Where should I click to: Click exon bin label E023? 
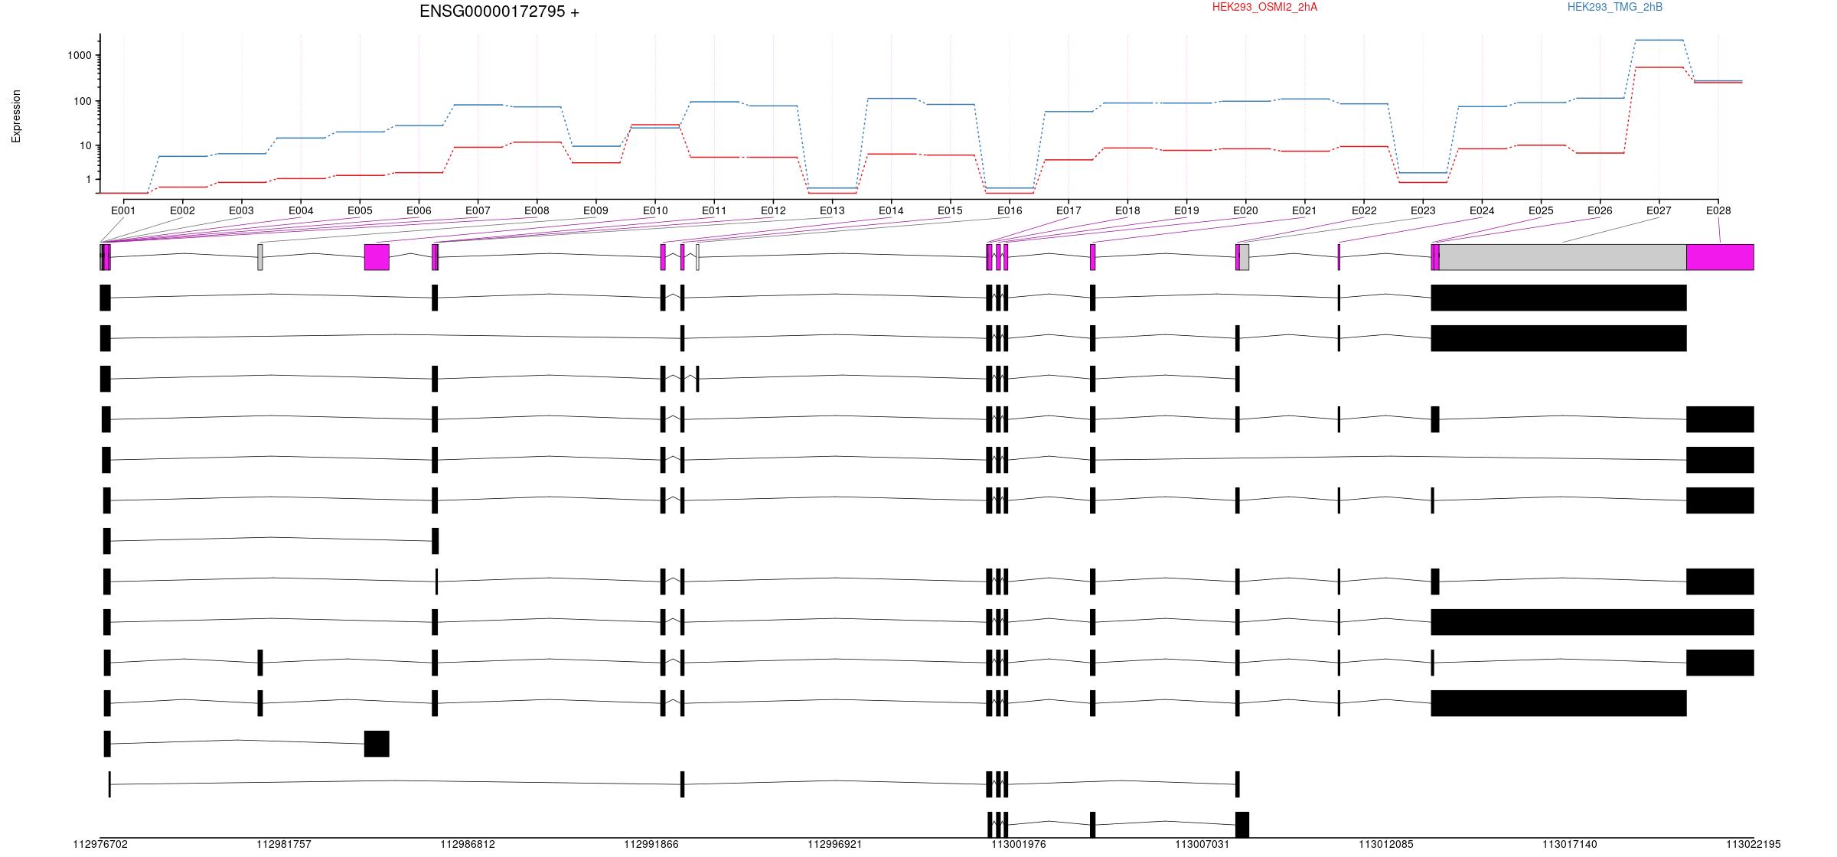pos(1423,210)
